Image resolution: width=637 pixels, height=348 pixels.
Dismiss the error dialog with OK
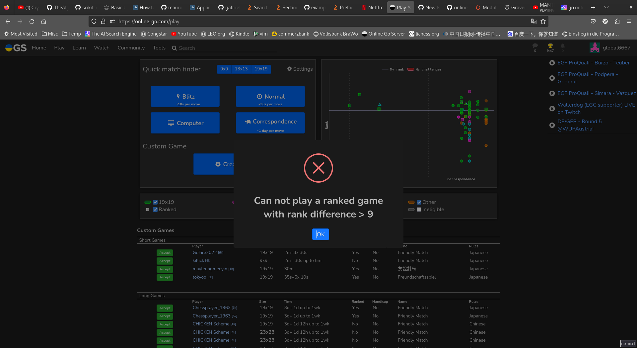320,234
